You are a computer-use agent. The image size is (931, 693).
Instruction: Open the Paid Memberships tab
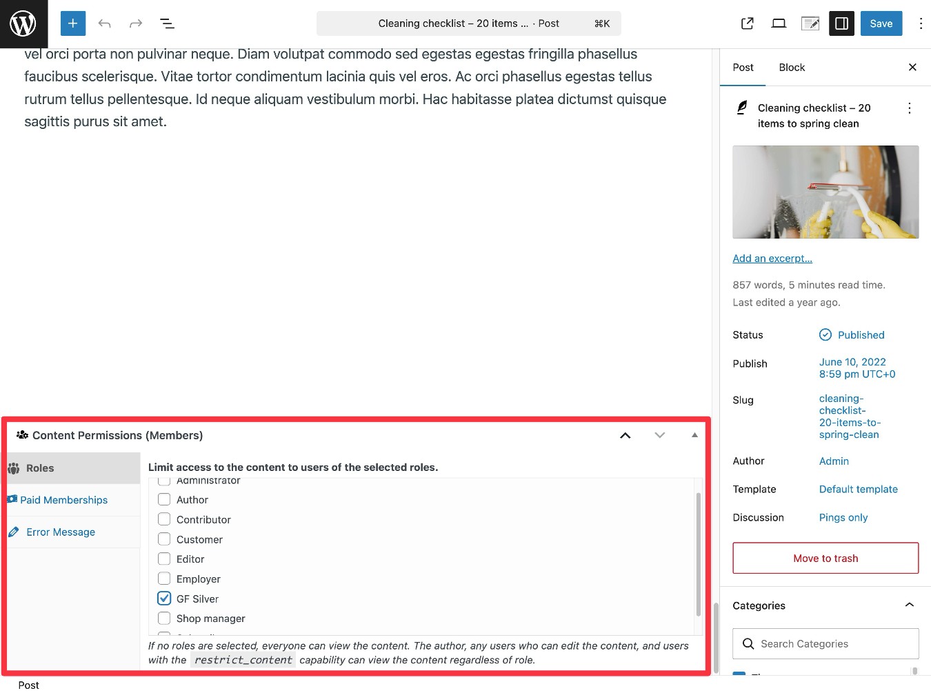[x=63, y=499]
